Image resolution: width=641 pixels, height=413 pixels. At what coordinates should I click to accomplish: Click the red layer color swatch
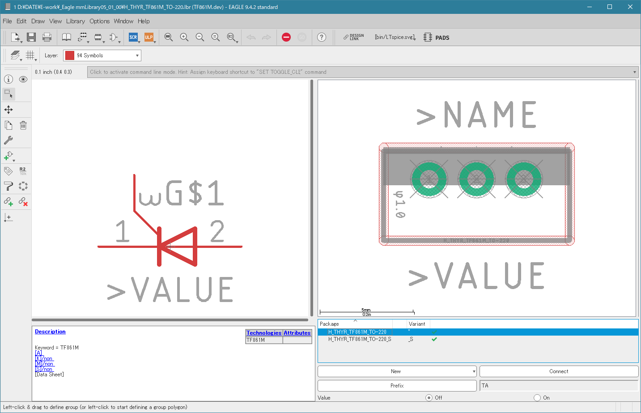click(70, 55)
